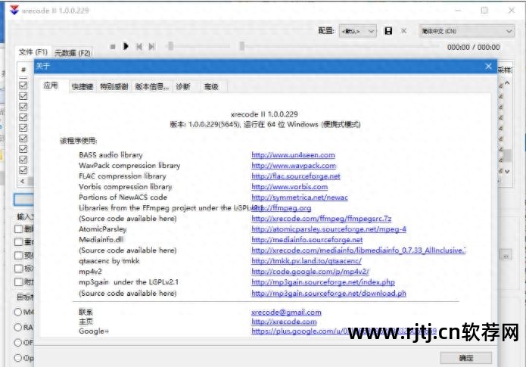The height and width of the screenshot is (367, 526).
Task: Open the http://flac.sourceforge.net link
Action: point(296,176)
